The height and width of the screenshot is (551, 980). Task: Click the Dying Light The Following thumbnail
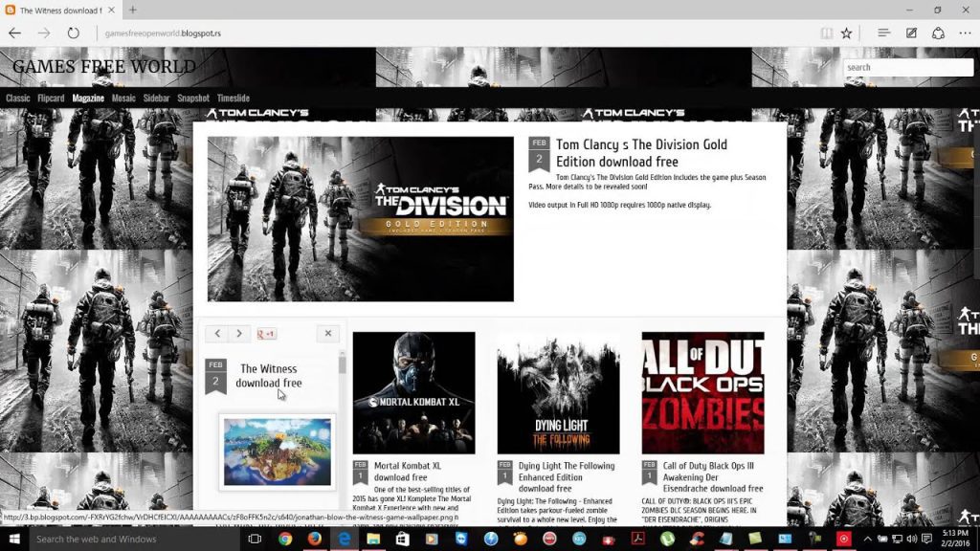pos(558,393)
